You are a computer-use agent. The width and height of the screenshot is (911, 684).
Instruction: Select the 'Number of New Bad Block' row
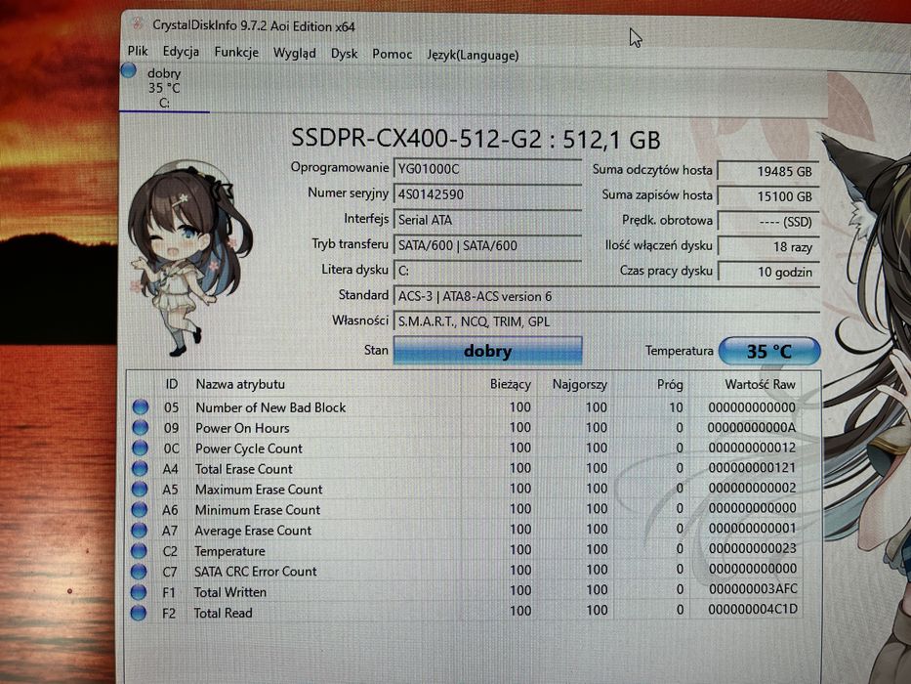click(x=465, y=407)
